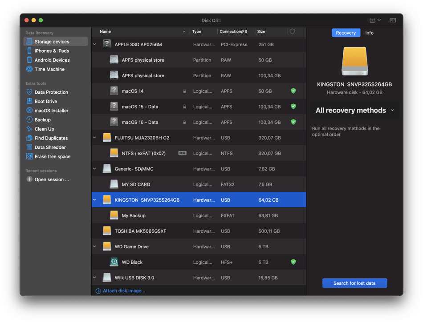Click the Data Protection shield icon
Screen dimensions: 423x322
tap(29, 92)
